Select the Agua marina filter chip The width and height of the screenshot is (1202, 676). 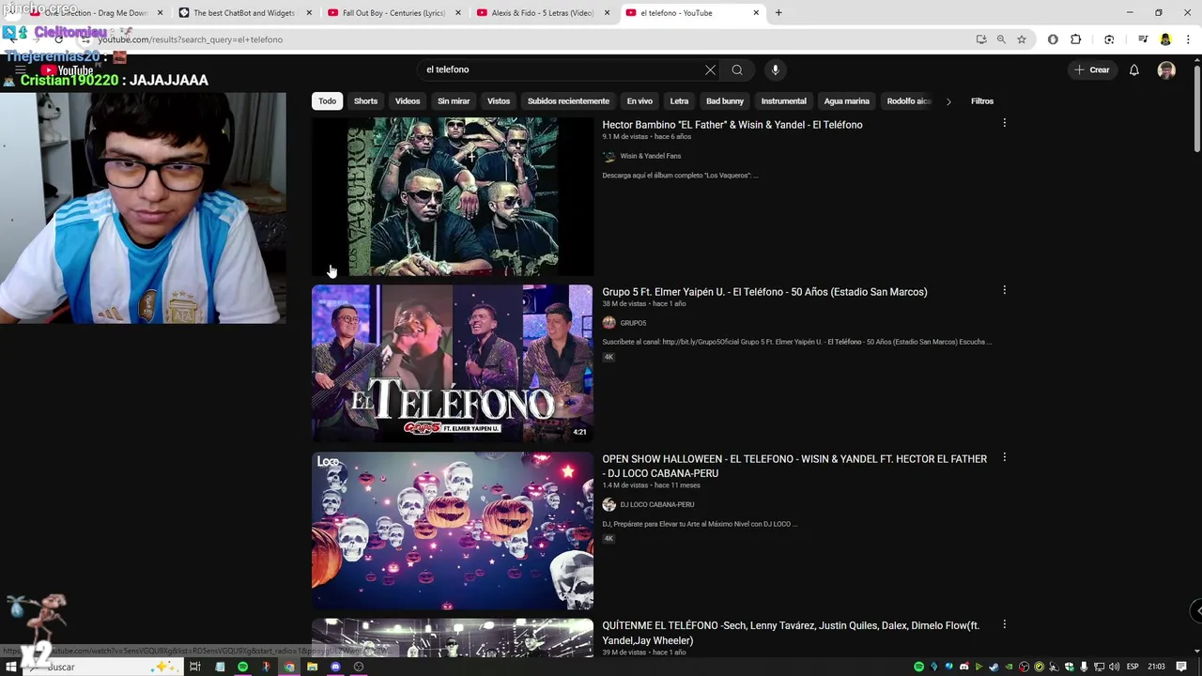[x=846, y=101]
